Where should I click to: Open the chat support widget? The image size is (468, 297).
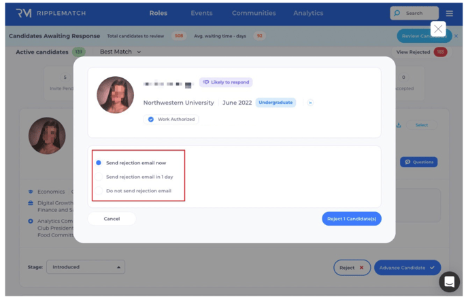(x=449, y=281)
